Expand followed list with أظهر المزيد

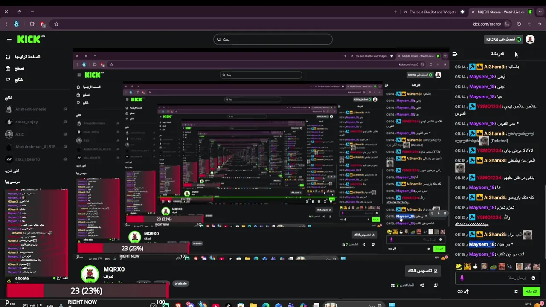(x=12, y=171)
